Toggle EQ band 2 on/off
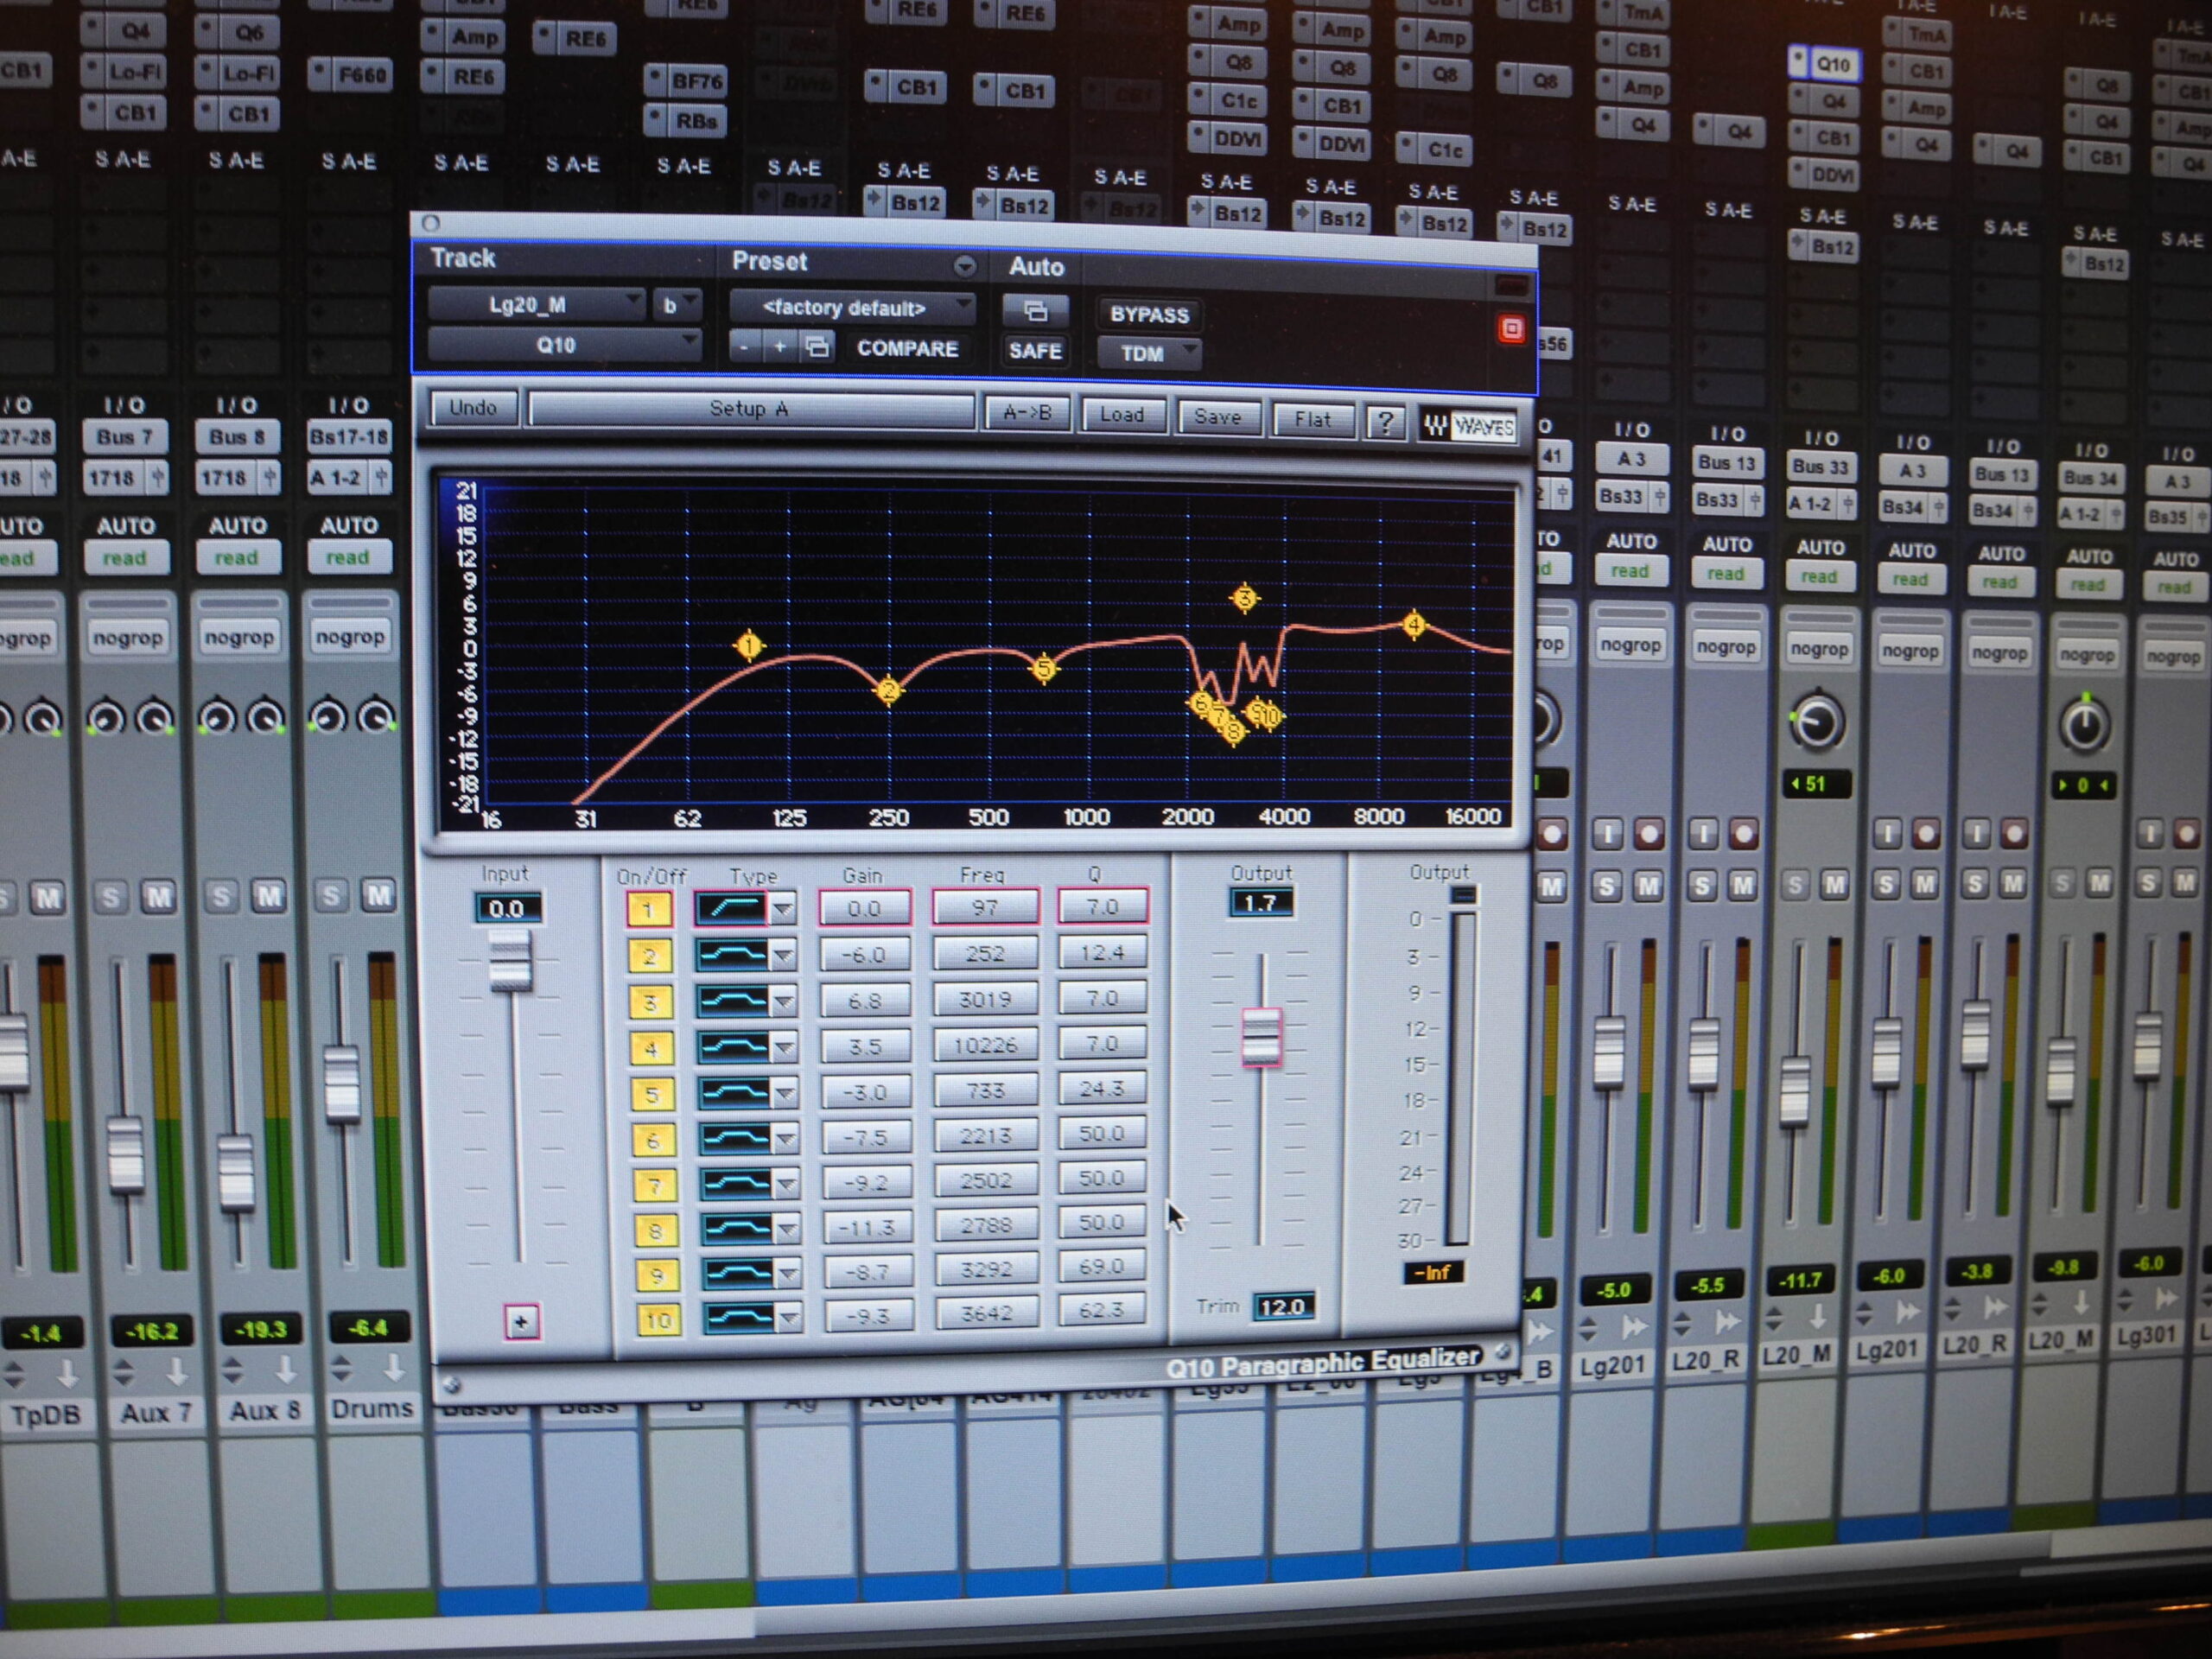 pyautogui.click(x=649, y=956)
